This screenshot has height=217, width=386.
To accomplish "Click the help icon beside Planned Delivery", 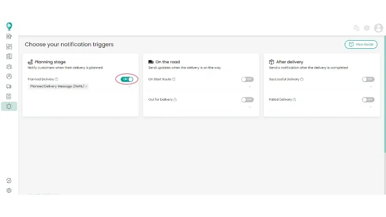I will point(56,79).
